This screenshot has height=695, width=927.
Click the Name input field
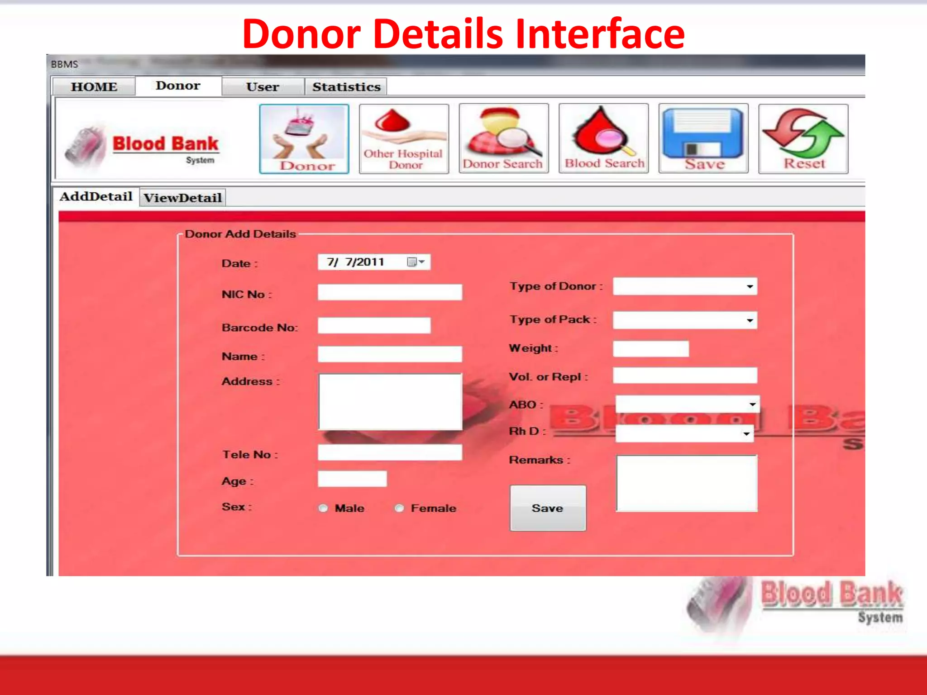pos(390,354)
